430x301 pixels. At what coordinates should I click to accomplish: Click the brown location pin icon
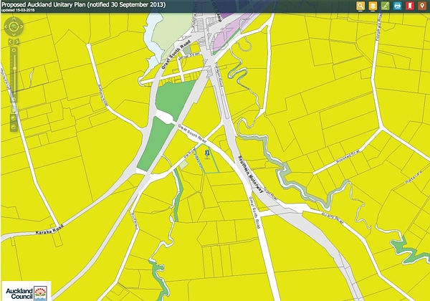(421, 6)
